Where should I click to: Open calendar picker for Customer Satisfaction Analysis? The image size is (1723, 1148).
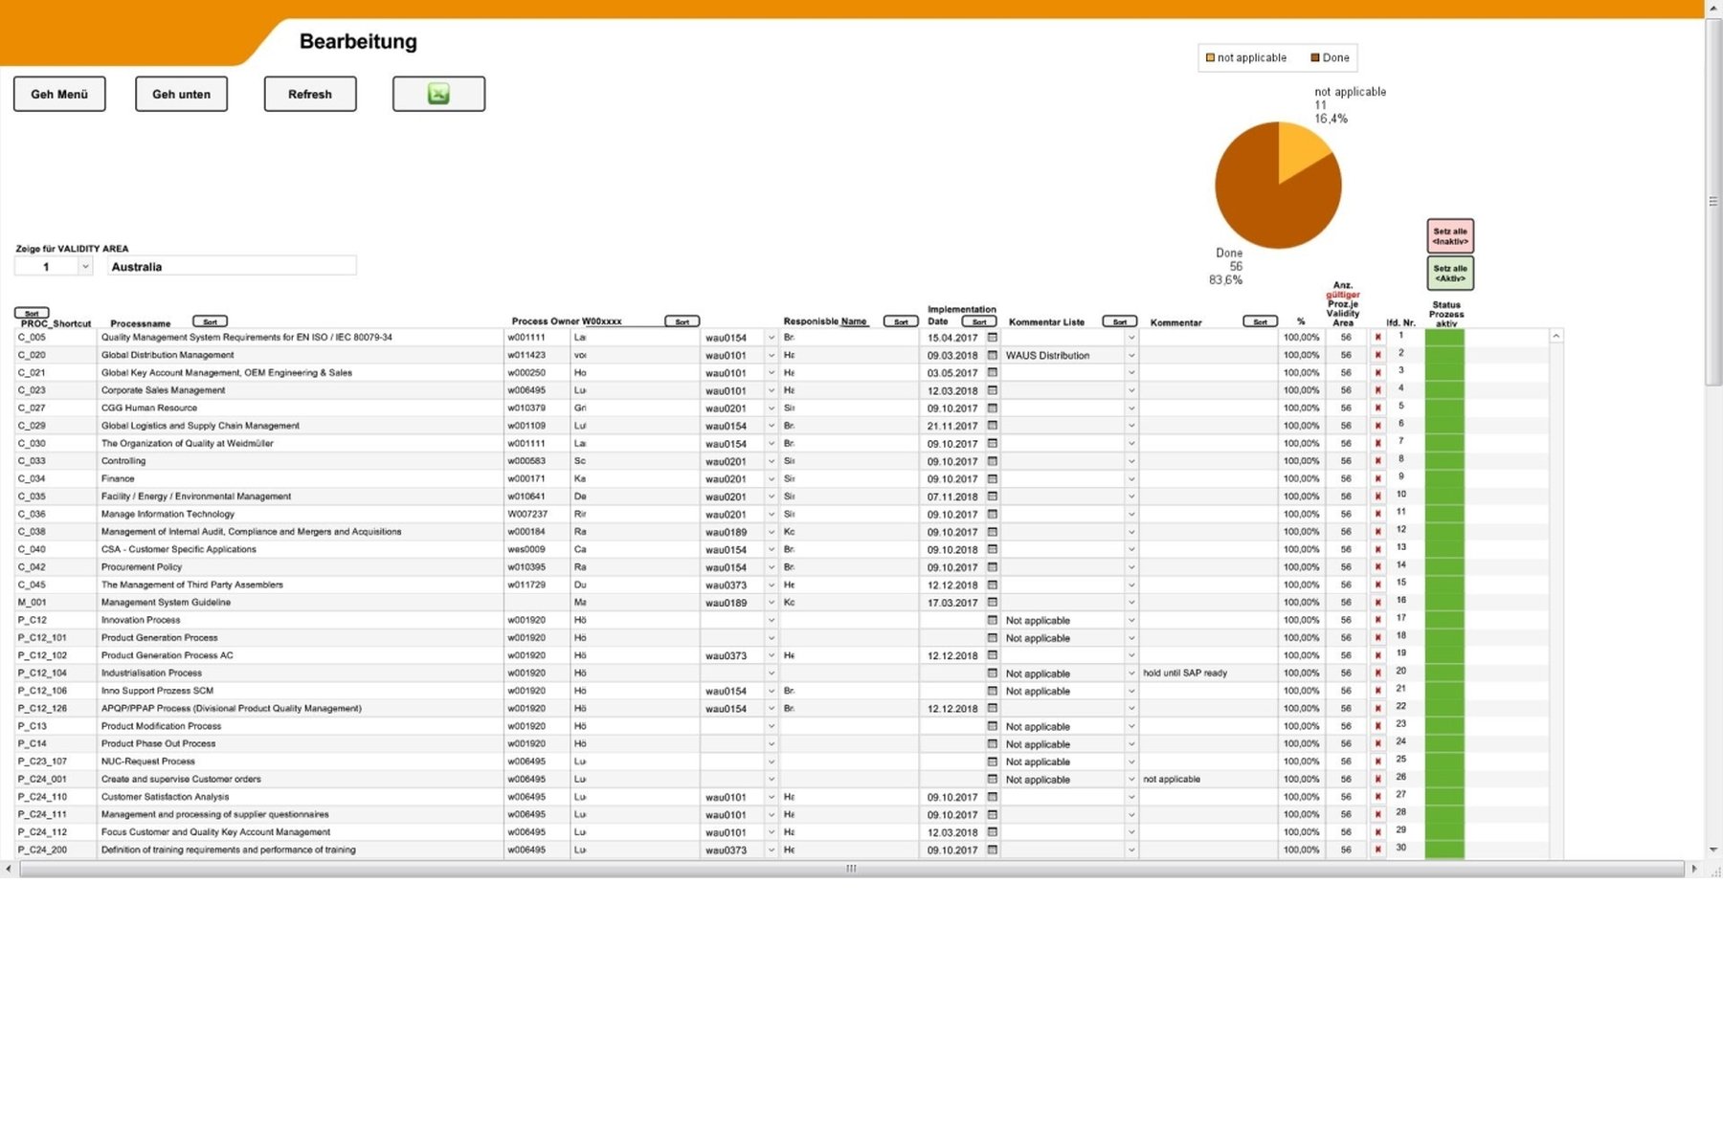(992, 796)
